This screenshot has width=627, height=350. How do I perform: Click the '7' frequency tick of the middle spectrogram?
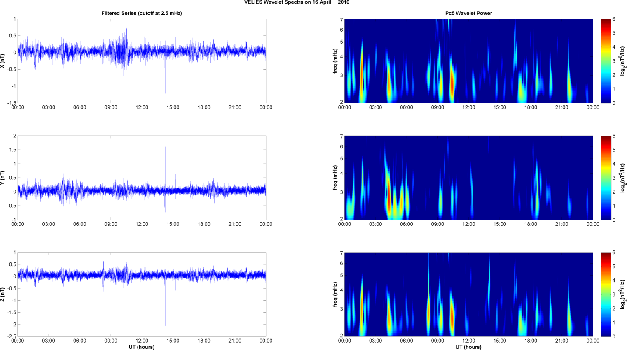341,137
